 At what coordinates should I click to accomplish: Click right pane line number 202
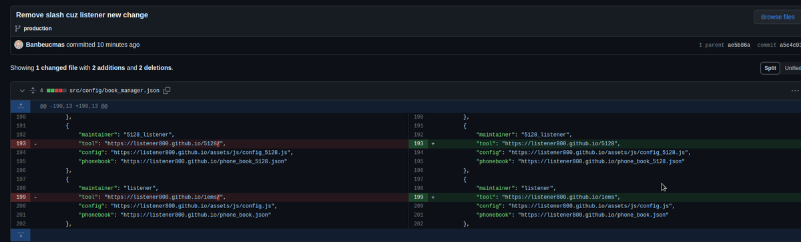[419, 223]
